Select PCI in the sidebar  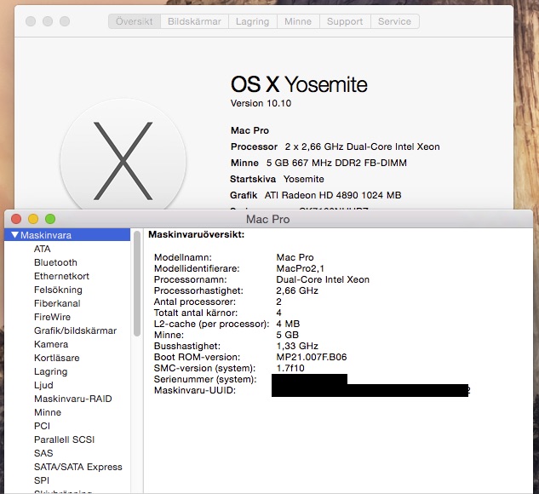coord(43,426)
